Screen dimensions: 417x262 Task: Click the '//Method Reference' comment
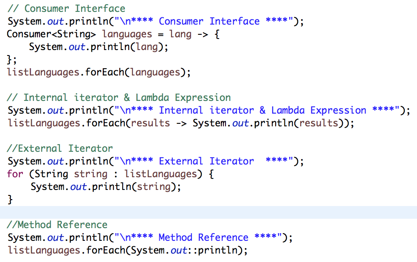(x=57, y=225)
